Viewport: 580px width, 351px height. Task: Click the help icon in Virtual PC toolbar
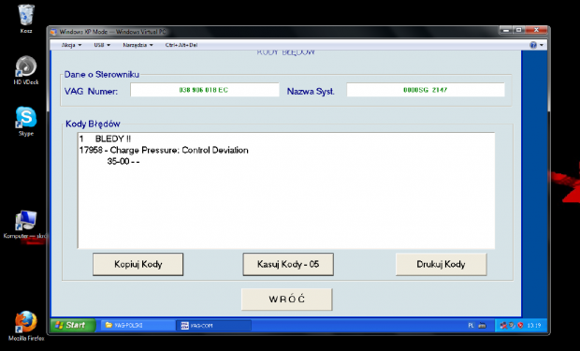(533, 45)
